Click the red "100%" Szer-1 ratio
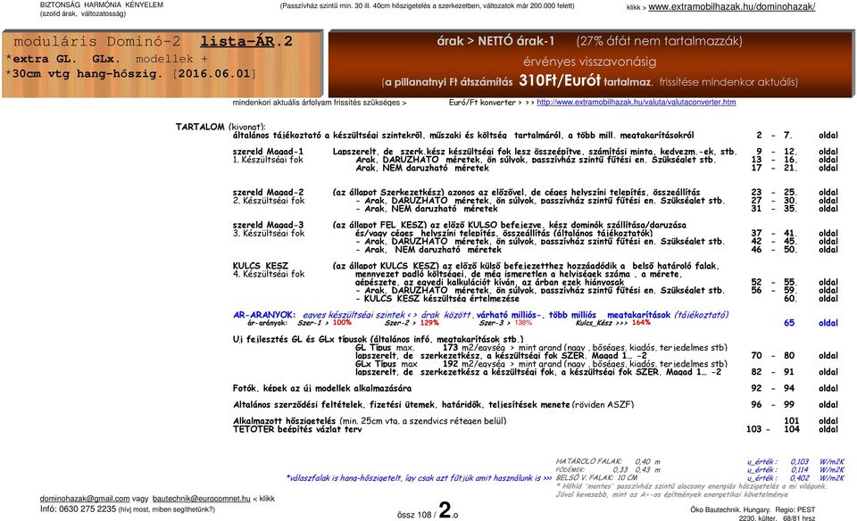857x521 pixels. tap(342, 323)
